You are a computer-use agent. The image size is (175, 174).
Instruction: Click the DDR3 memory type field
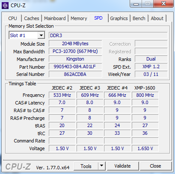(x=108, y=35)
